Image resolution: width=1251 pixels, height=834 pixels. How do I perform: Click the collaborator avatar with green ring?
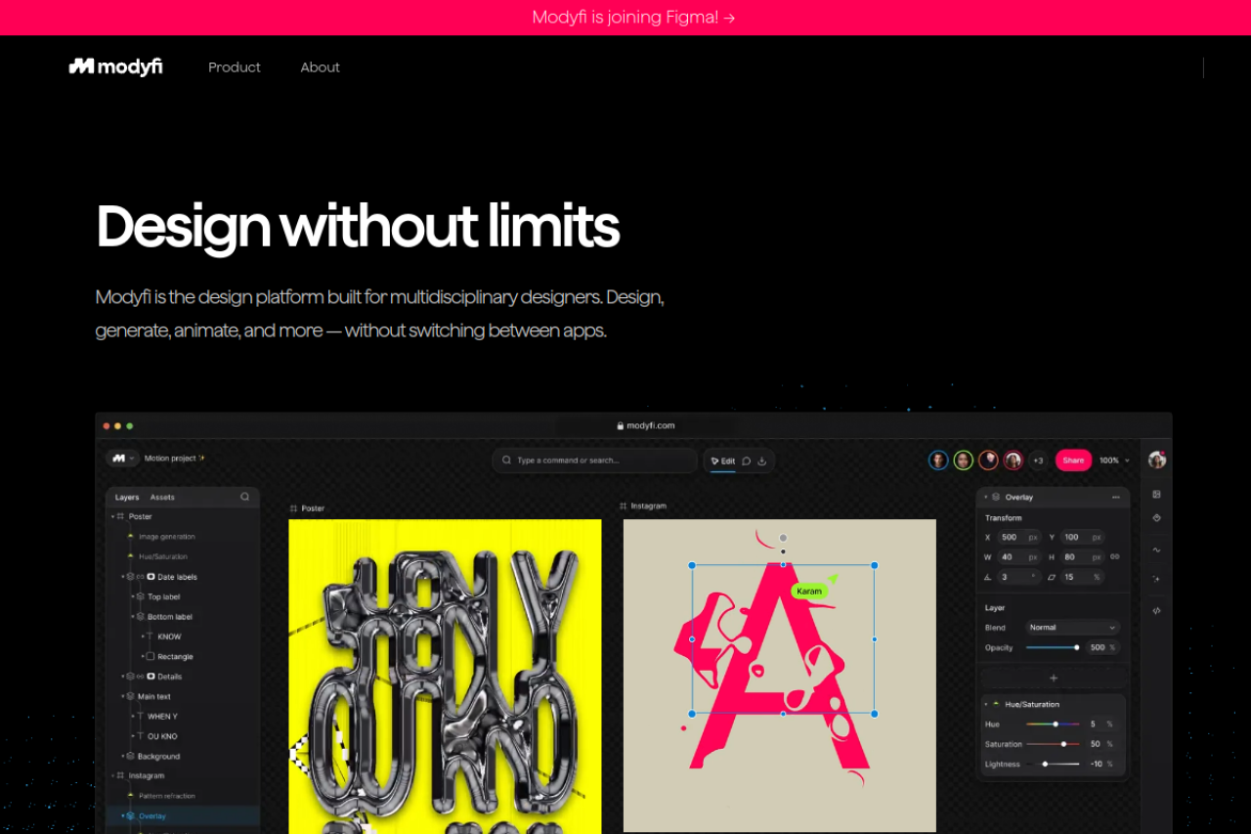click(964, 461)
